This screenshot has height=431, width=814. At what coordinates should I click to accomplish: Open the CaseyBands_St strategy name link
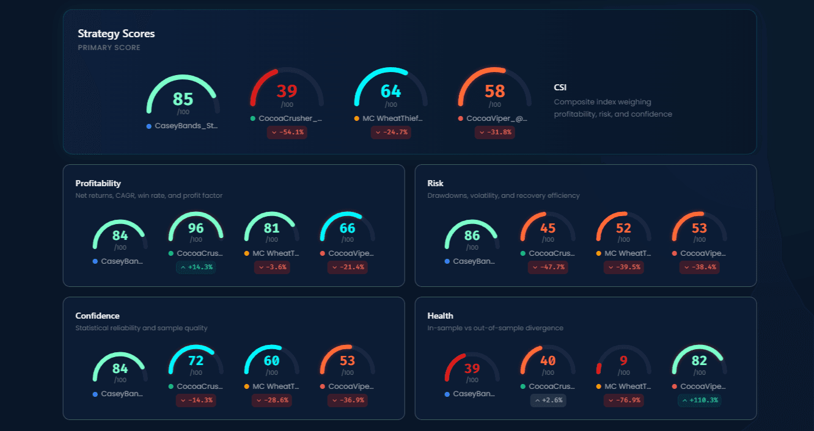tap(185, 126)
